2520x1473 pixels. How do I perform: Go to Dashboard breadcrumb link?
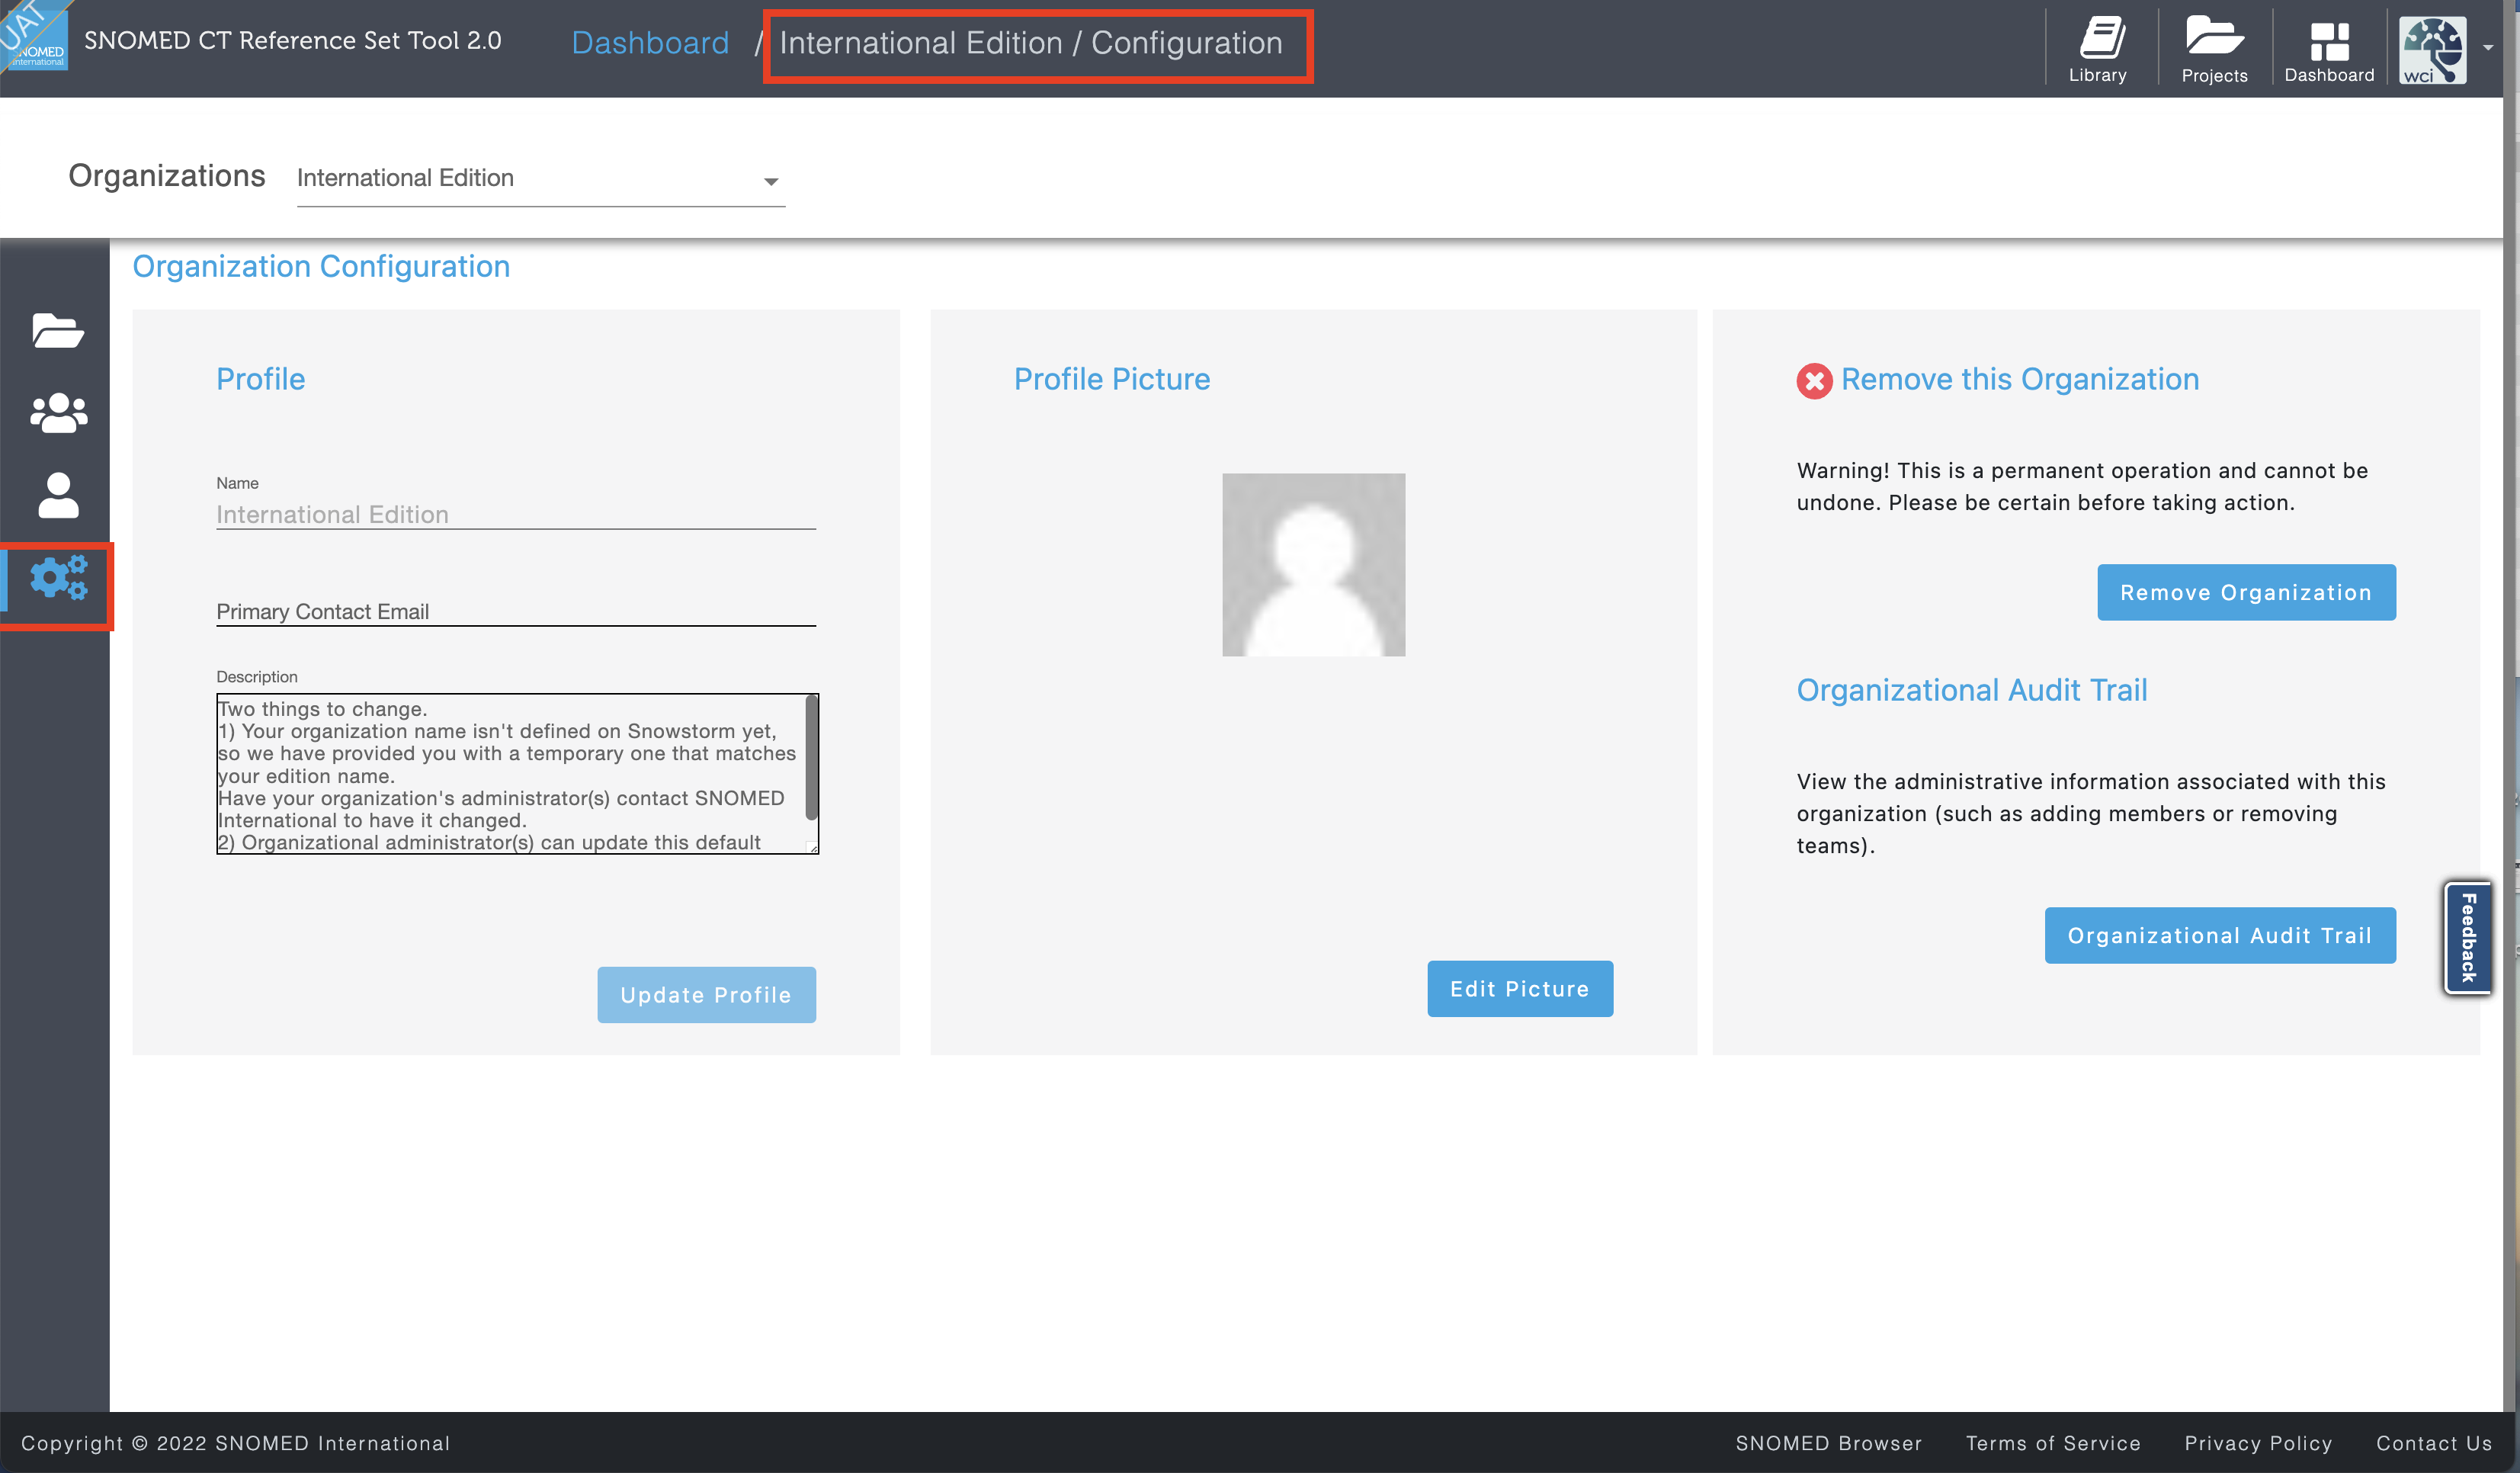tap(650, 43)
